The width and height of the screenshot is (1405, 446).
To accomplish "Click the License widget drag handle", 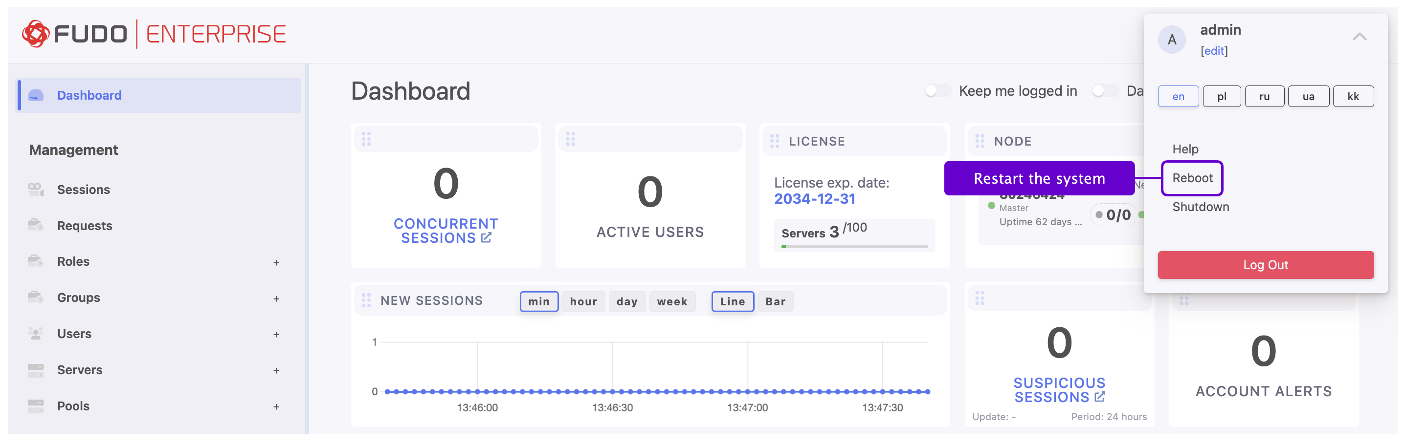I will coord(775,142).
